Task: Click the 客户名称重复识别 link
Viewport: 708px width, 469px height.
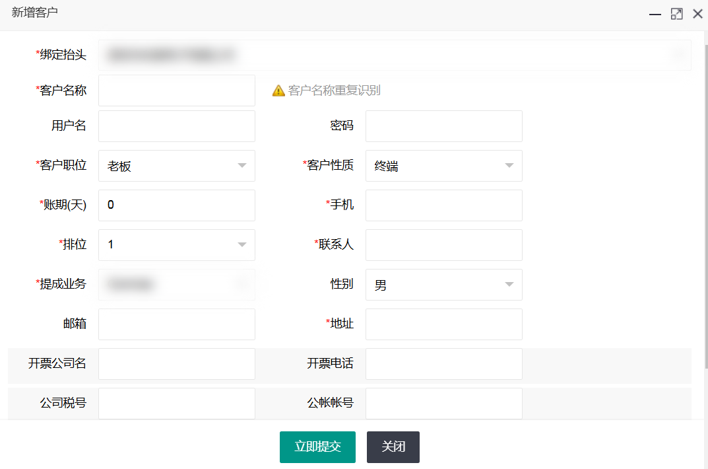Action: pos(334,90)
